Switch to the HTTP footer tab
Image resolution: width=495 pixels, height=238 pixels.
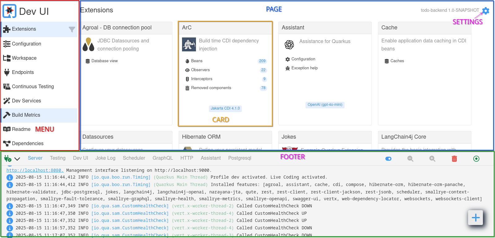(x=187, y=158)
